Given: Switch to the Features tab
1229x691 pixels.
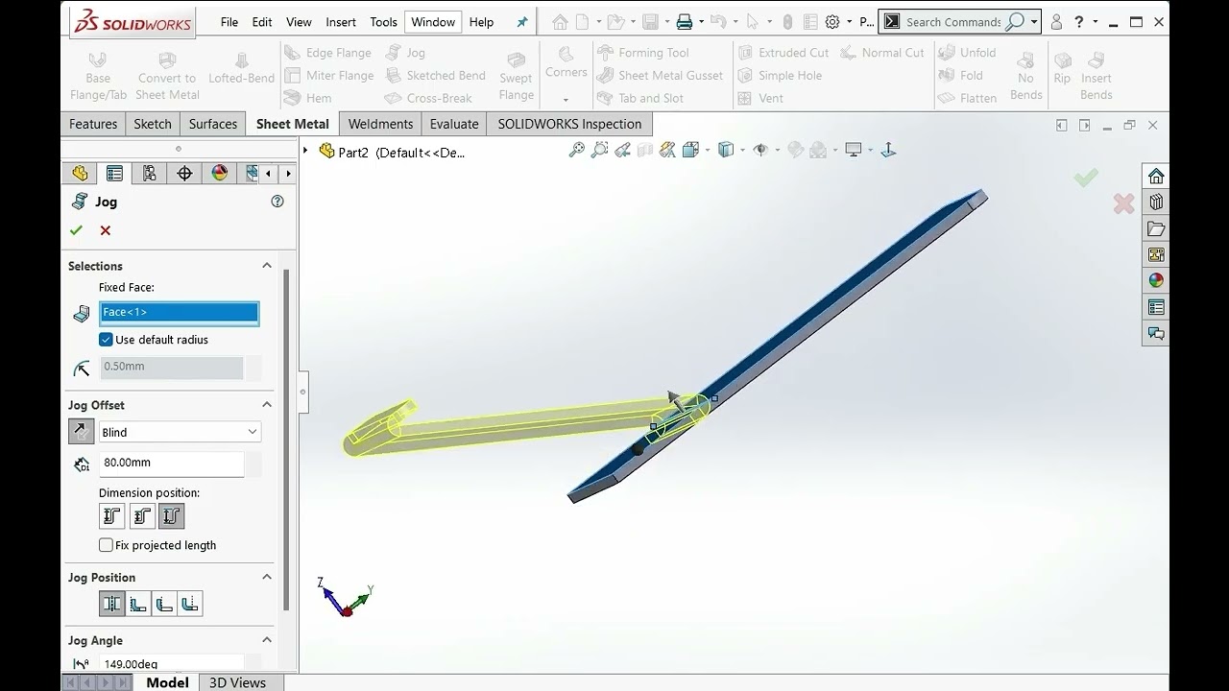Looking at the screenshot, I should pyautogui.click(x=93, y=124).
